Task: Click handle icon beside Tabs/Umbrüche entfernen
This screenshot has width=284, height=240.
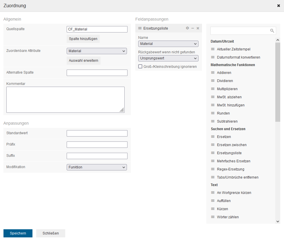Action: [x=213, y=177]
